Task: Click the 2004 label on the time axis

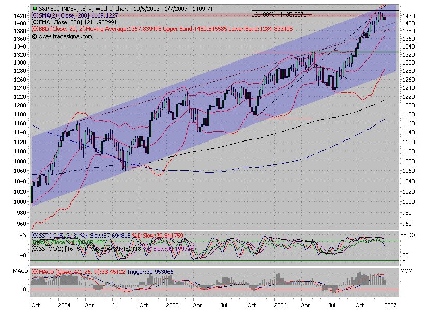Action: (x=64, y=305)
